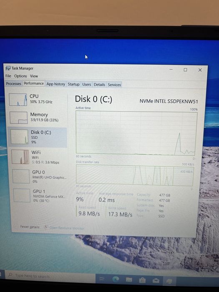This screenshot has width=219, height=292.
Task: Click the Active time graph area
Action: [x=136, y=133]
